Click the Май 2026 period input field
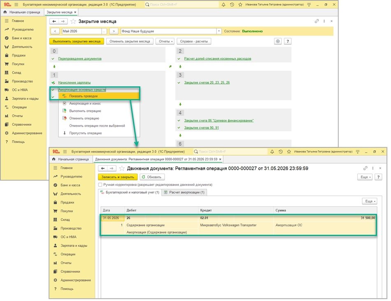391x301 pixels. click(x=82, y=31)
